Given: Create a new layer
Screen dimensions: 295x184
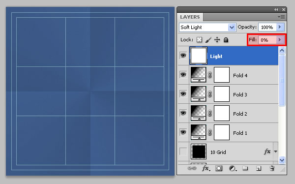Looking at the screenshot, I should pos(259,168).
